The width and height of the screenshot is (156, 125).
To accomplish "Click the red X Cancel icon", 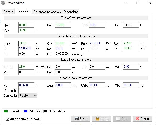I will [x=137, y=118].
